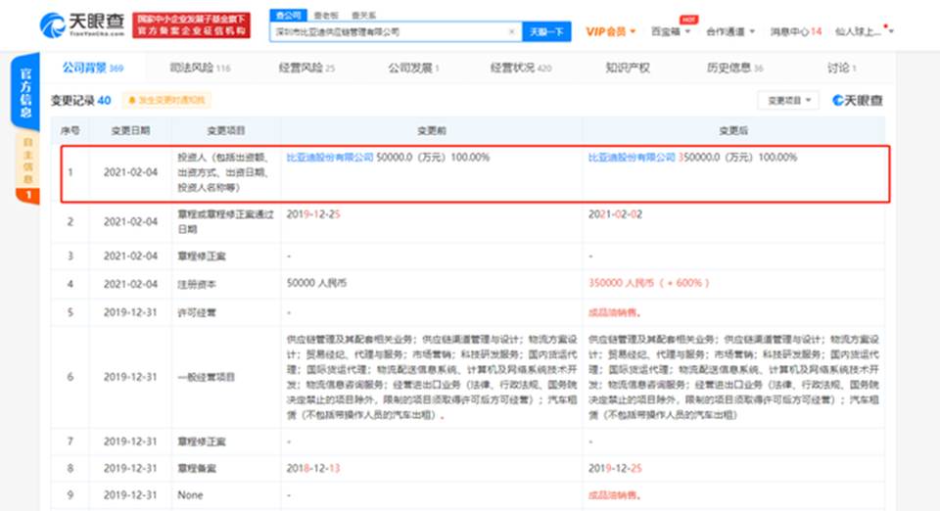Go to the 司法风险 116 tab

click(200, 68)
